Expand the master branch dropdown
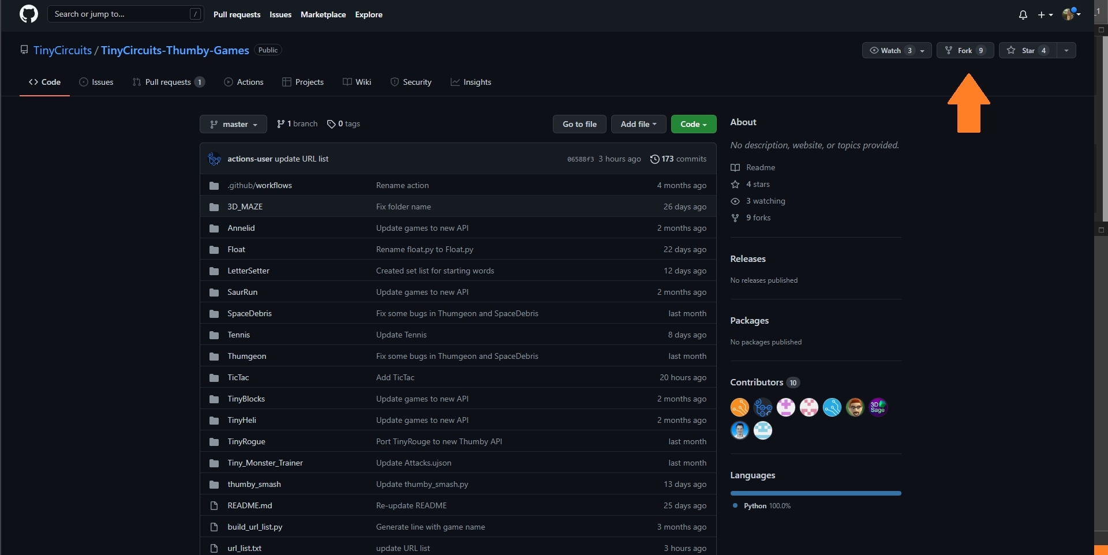Image resolution: width=1108 pixels, height=555 pixels. coord(233,124)
